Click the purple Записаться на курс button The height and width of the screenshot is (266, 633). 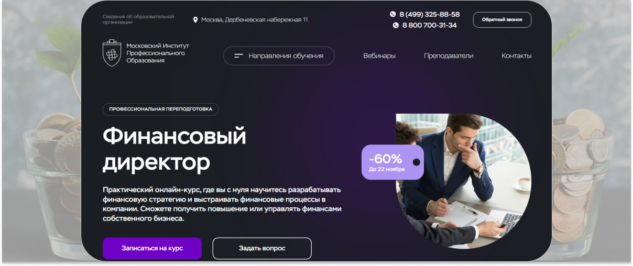pyautogui.click(x=152, y=248)
